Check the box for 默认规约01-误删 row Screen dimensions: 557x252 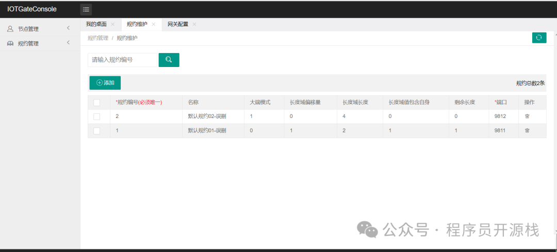(x=96, y=130)
